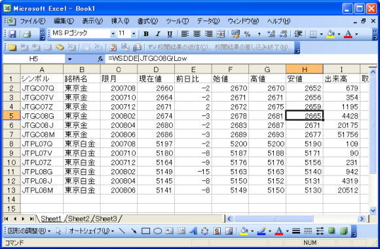Toggle underline formatting
The width and height of the screenshot is (380, 249).
pos(170,34)
